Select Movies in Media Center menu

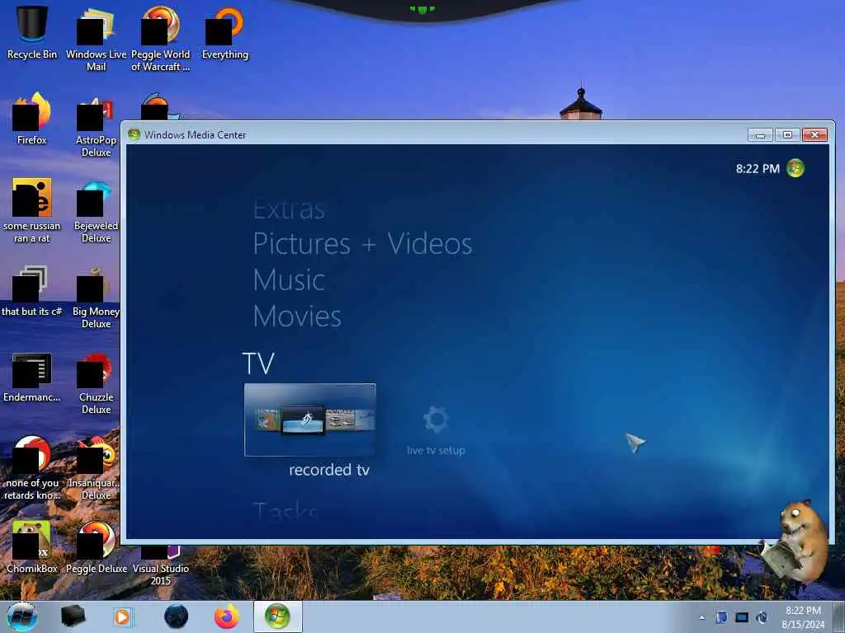pyautogui.click(x=297, y=316)
